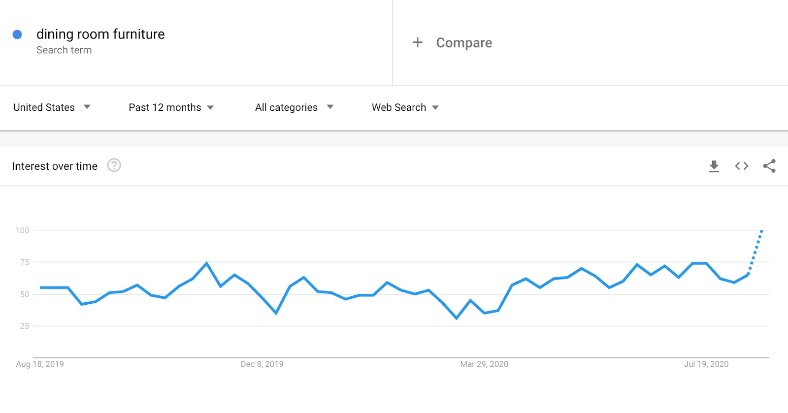Click the 100 value on the y-axis
Screen dimensions: 788x413
[22, 230]
